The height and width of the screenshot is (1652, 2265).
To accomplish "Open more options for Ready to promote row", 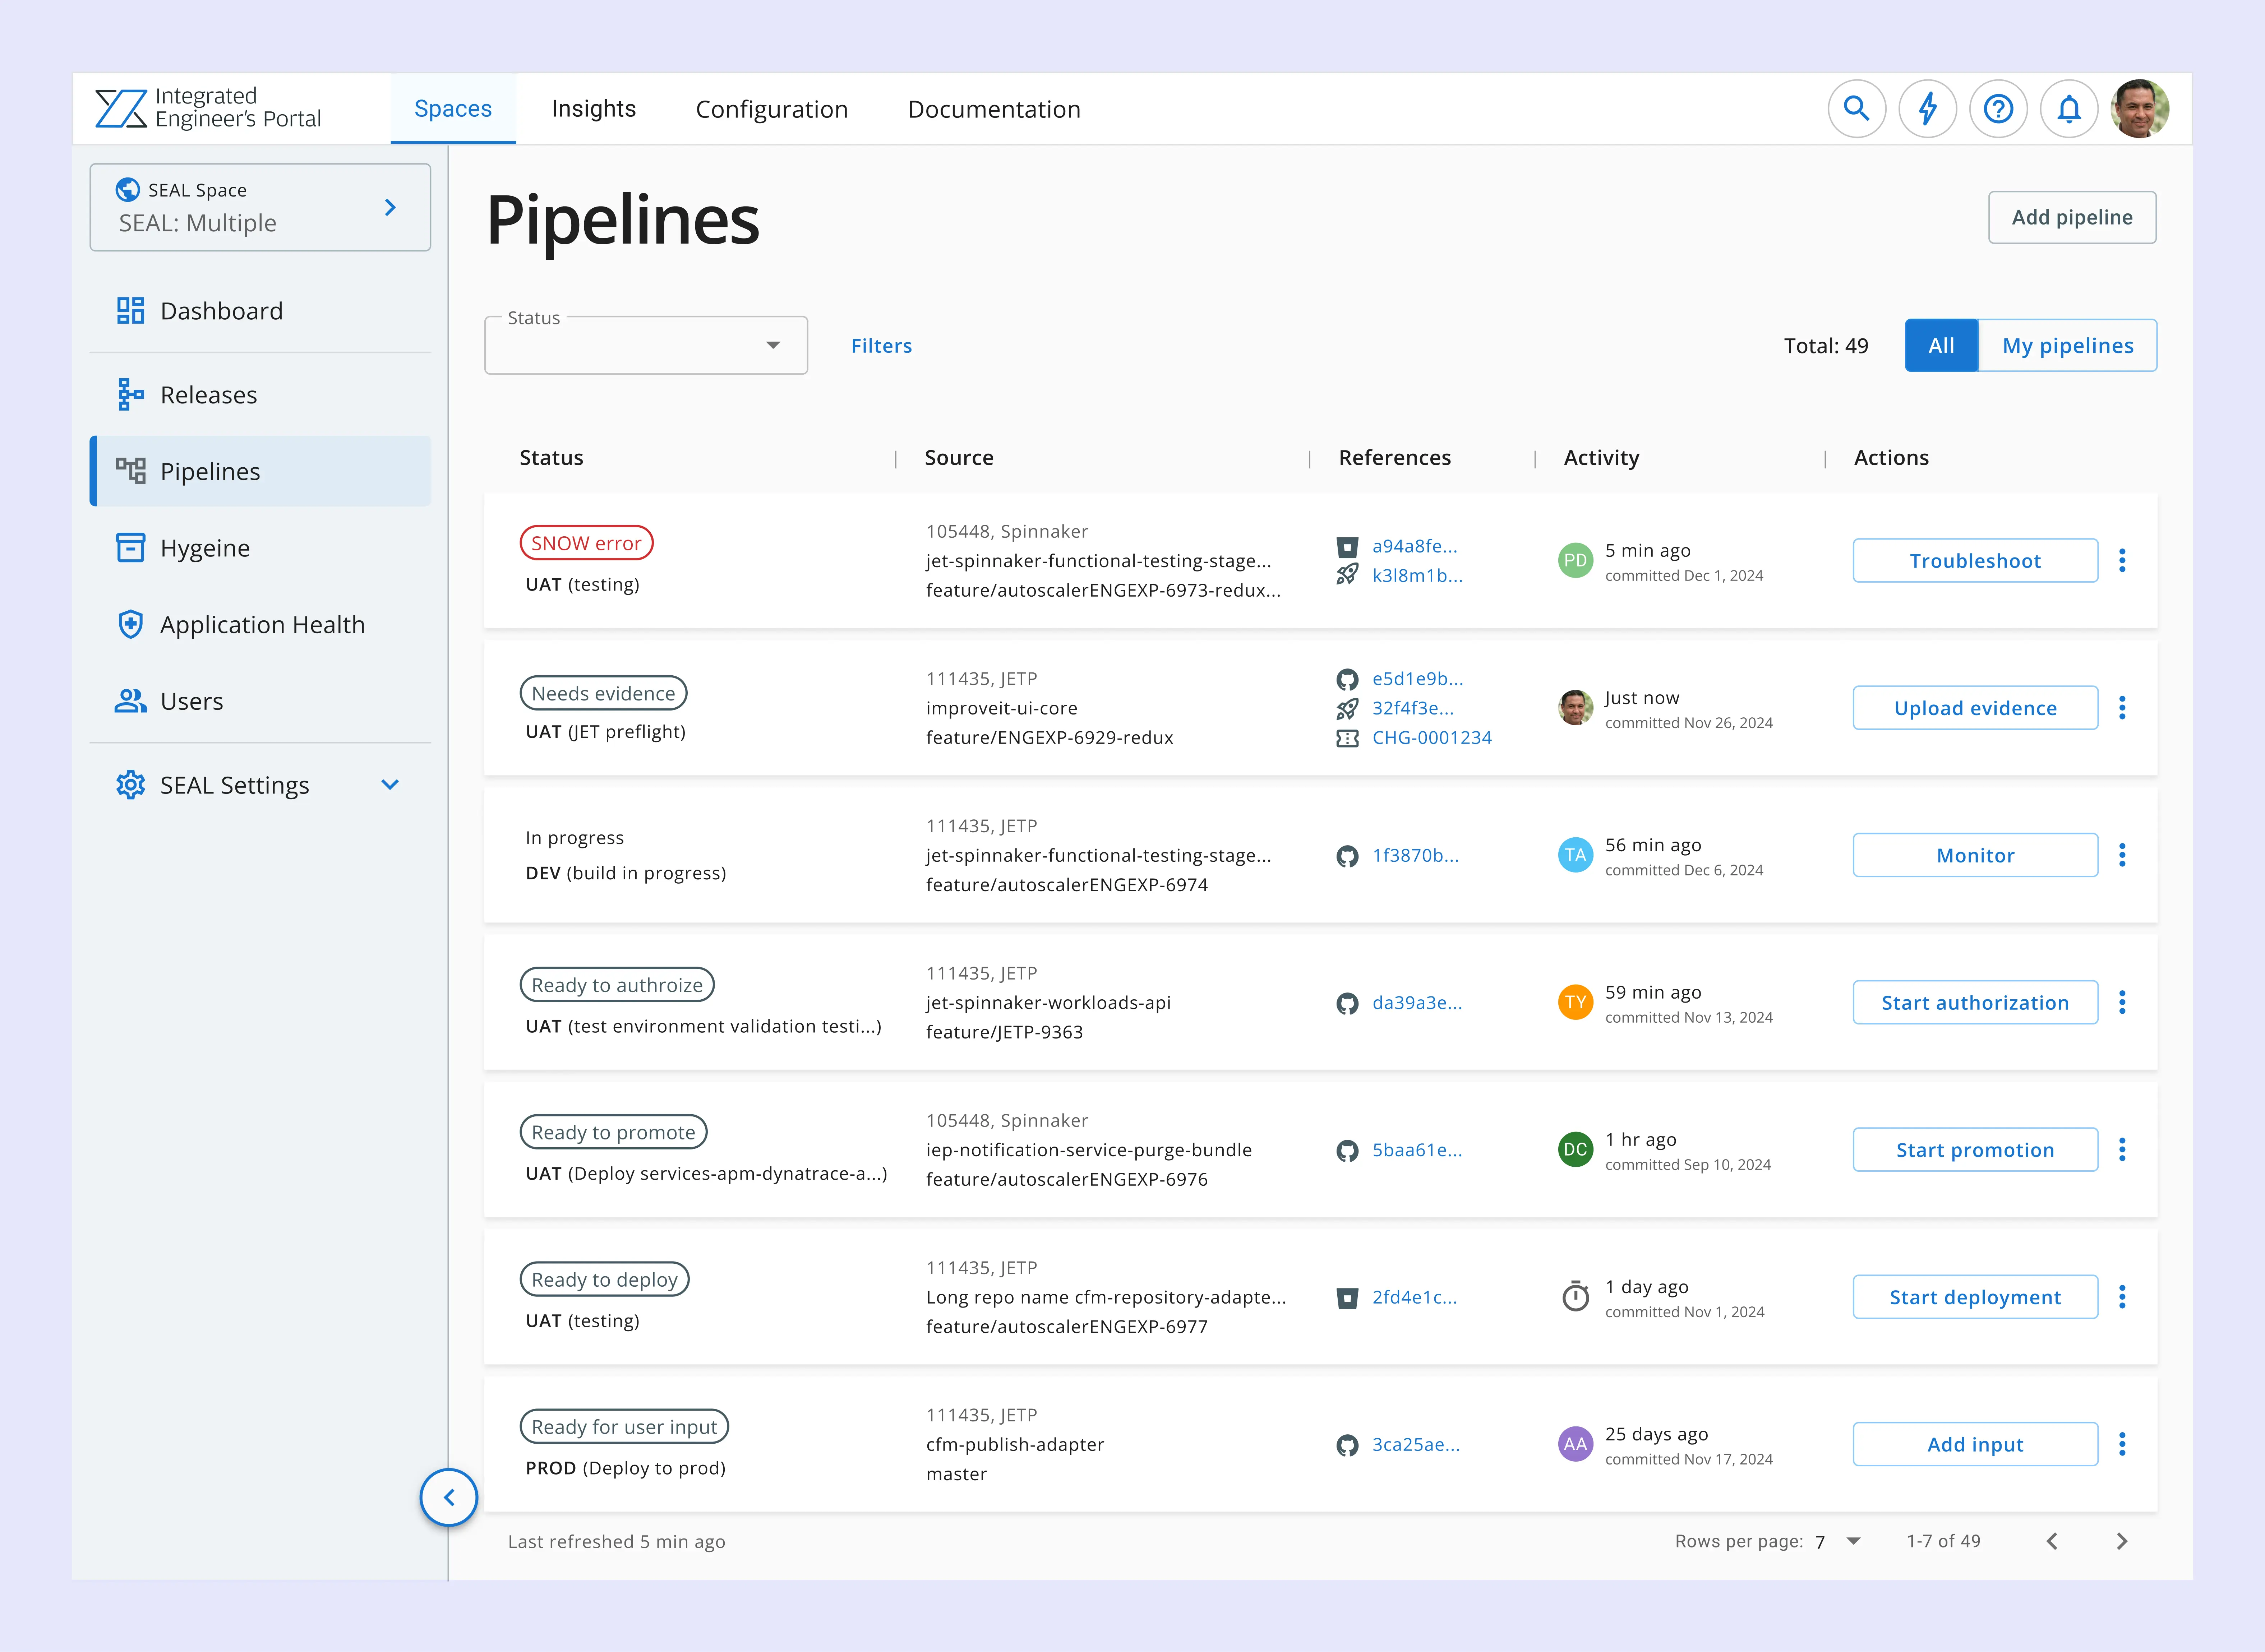I will (2122, 1150).
